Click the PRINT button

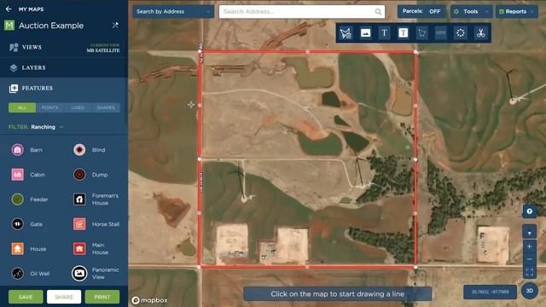tap(102, 297)
